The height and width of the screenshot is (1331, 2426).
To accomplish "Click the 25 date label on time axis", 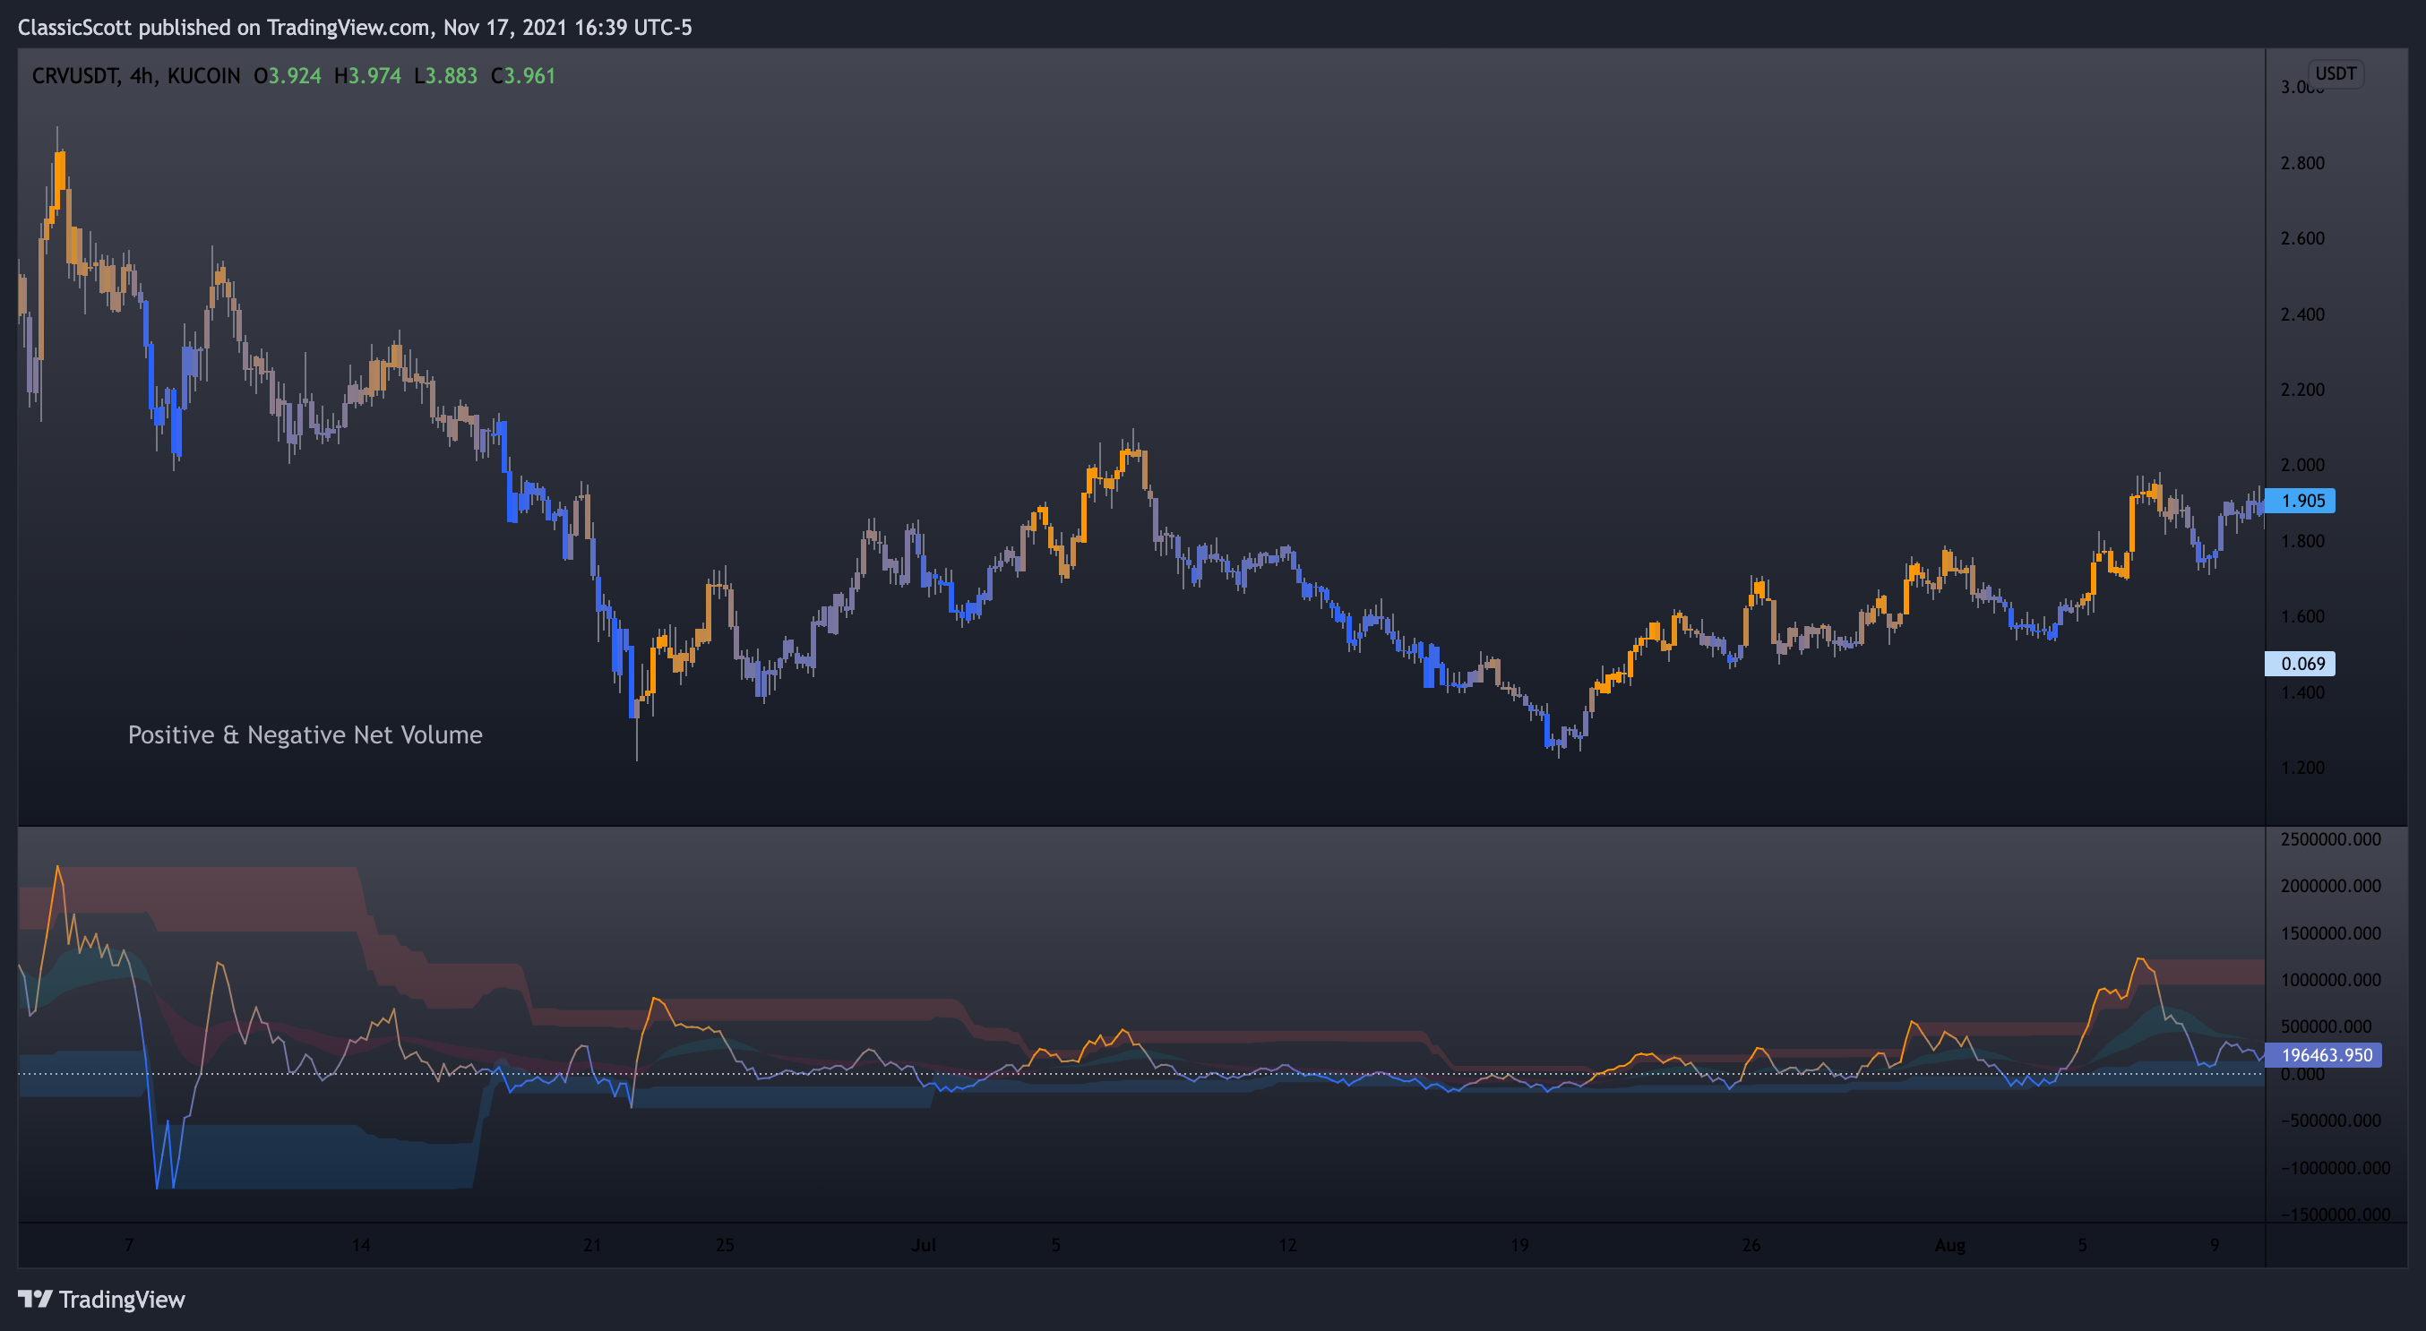I will [724, 1245].
